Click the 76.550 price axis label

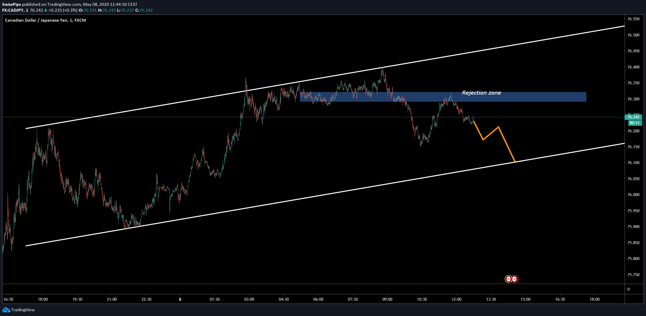(x=633, y=19)
